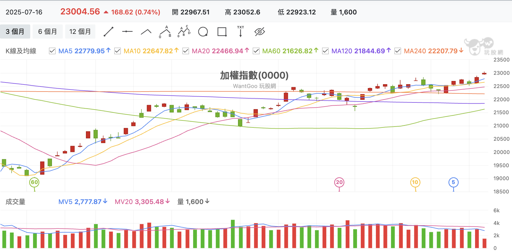Viewport: 512px width, 252px height.
Task: Click the 量 1,600 value in header
Action: tap(344, 12)
